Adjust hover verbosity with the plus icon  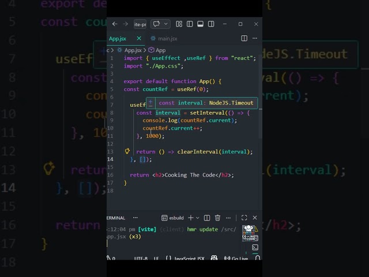(x=150, y=102)
